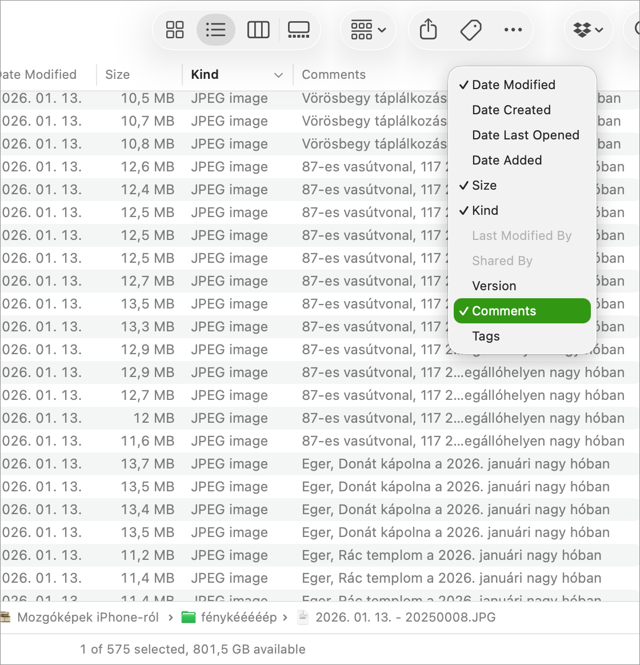Choose Date Created in column menu

511,110
